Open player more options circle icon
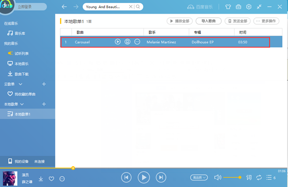Viewport: 288px width, 187px height. pos(62,178)
